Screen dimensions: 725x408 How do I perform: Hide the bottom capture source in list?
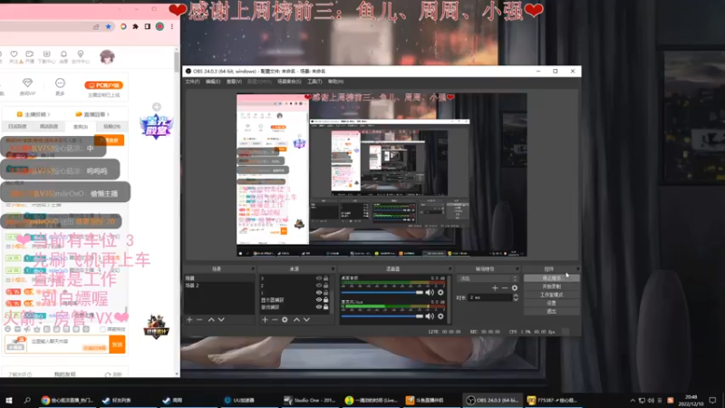click(319, 306)
